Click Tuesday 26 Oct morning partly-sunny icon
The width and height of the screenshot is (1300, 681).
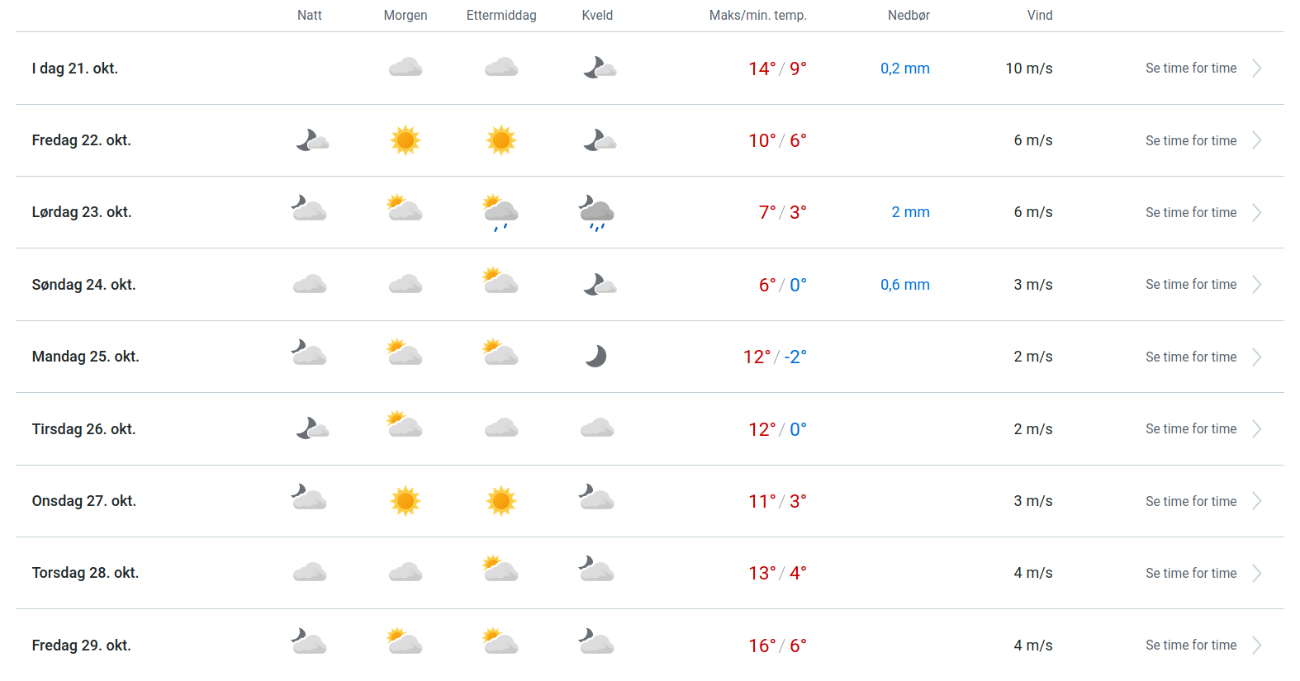point(405,425)
